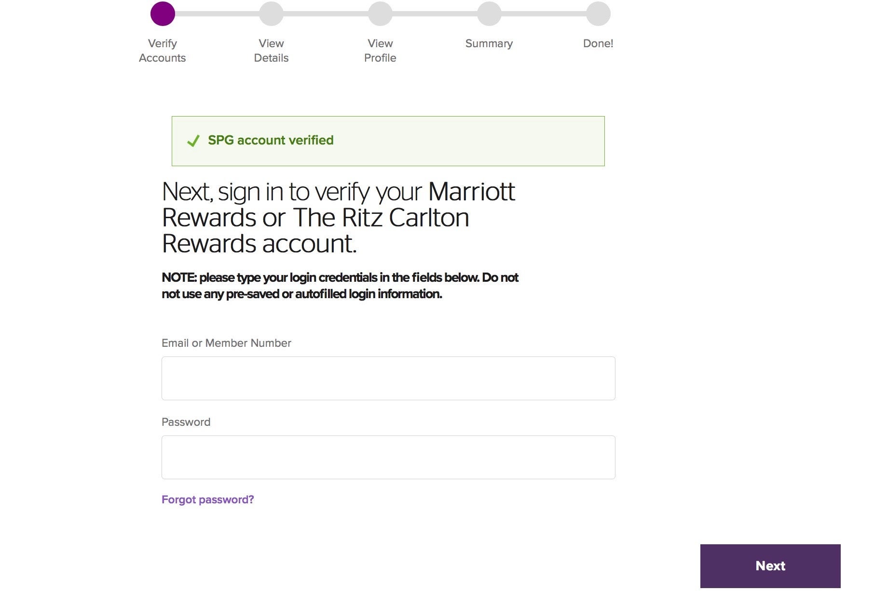Viewport: 888px width, 591px height.
Task: Open the Forgot password? link
Action: (x=207, y=499)
